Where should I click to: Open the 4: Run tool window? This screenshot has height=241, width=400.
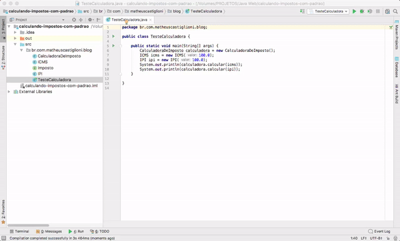coord(76,231)
